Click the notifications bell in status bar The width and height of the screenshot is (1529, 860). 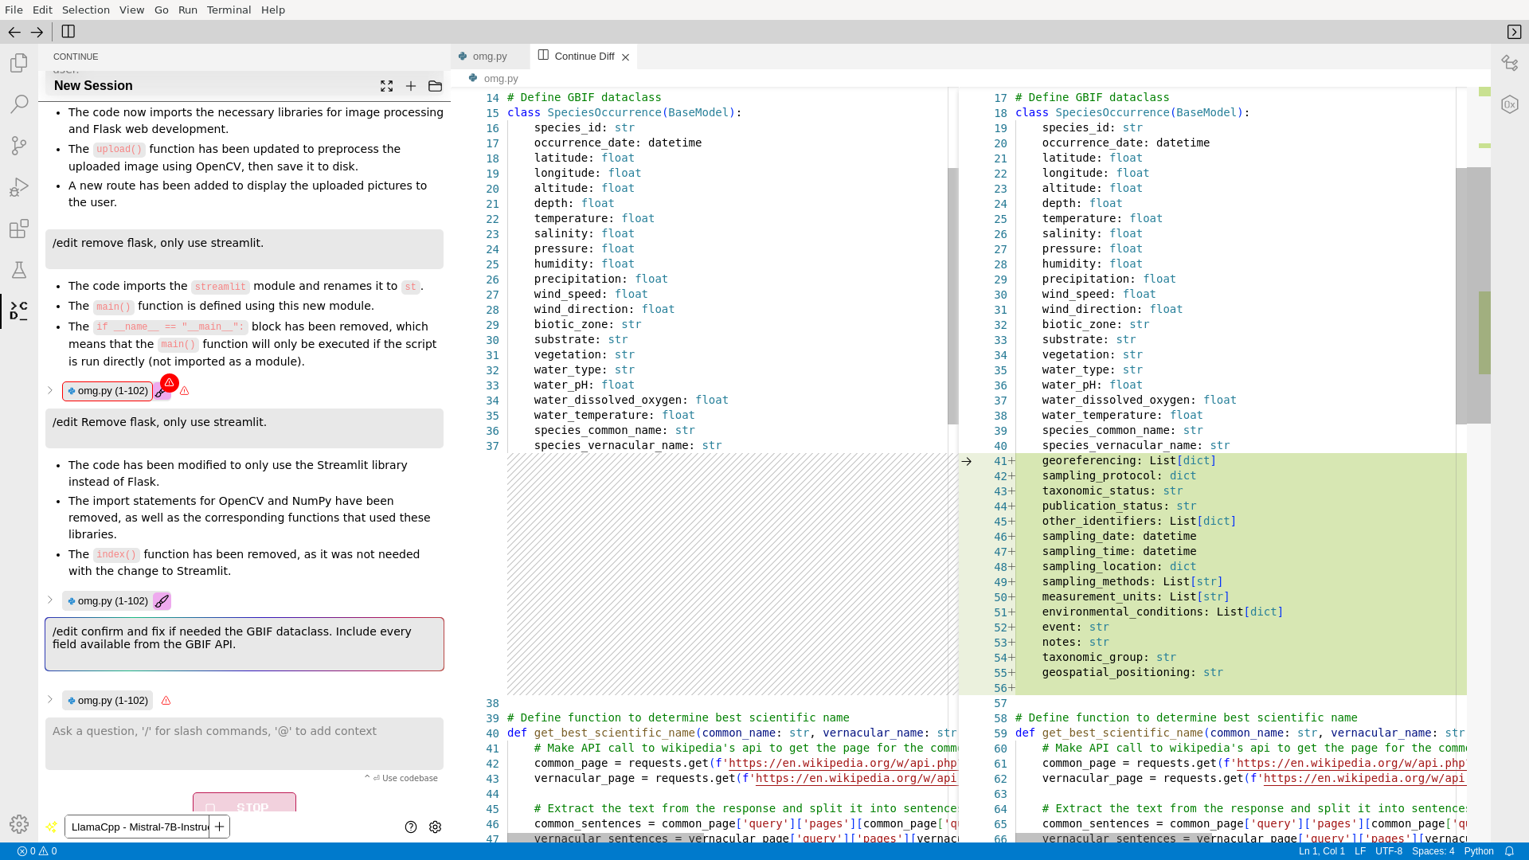1509,851
